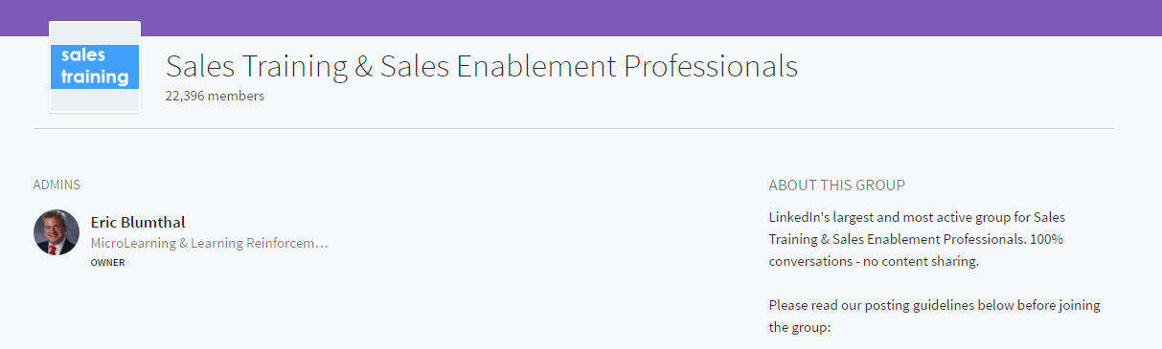This screenshot has height=349, width=1162.
Task: Click the horizontal divider below the group header
Action: coord(574,128)
